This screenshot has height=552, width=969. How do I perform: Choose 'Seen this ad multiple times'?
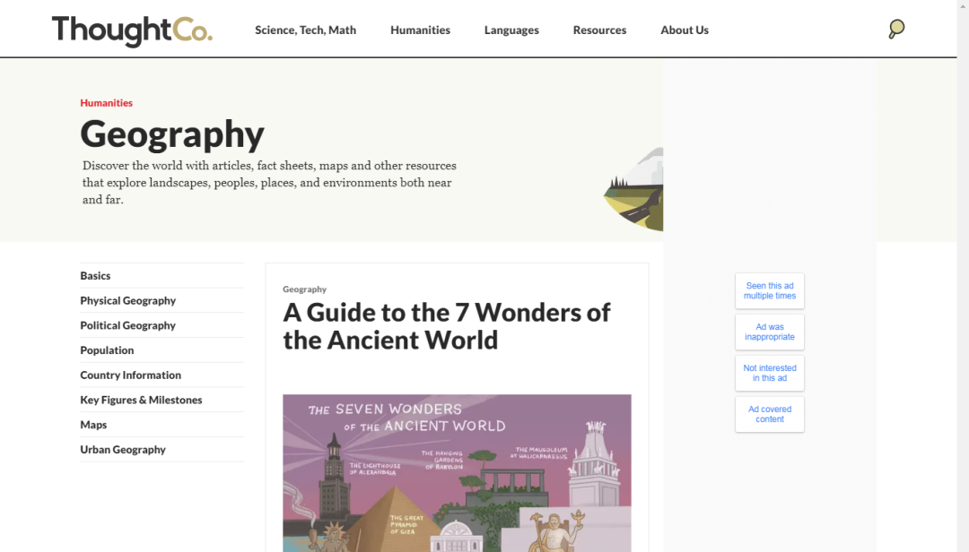pos(770,291)
